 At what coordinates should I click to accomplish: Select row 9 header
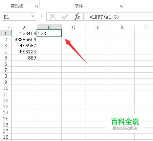pos(6,82)
